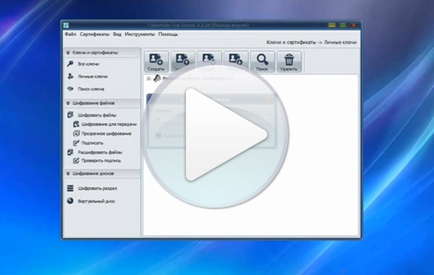Open the Вид menu

point(117,34)
